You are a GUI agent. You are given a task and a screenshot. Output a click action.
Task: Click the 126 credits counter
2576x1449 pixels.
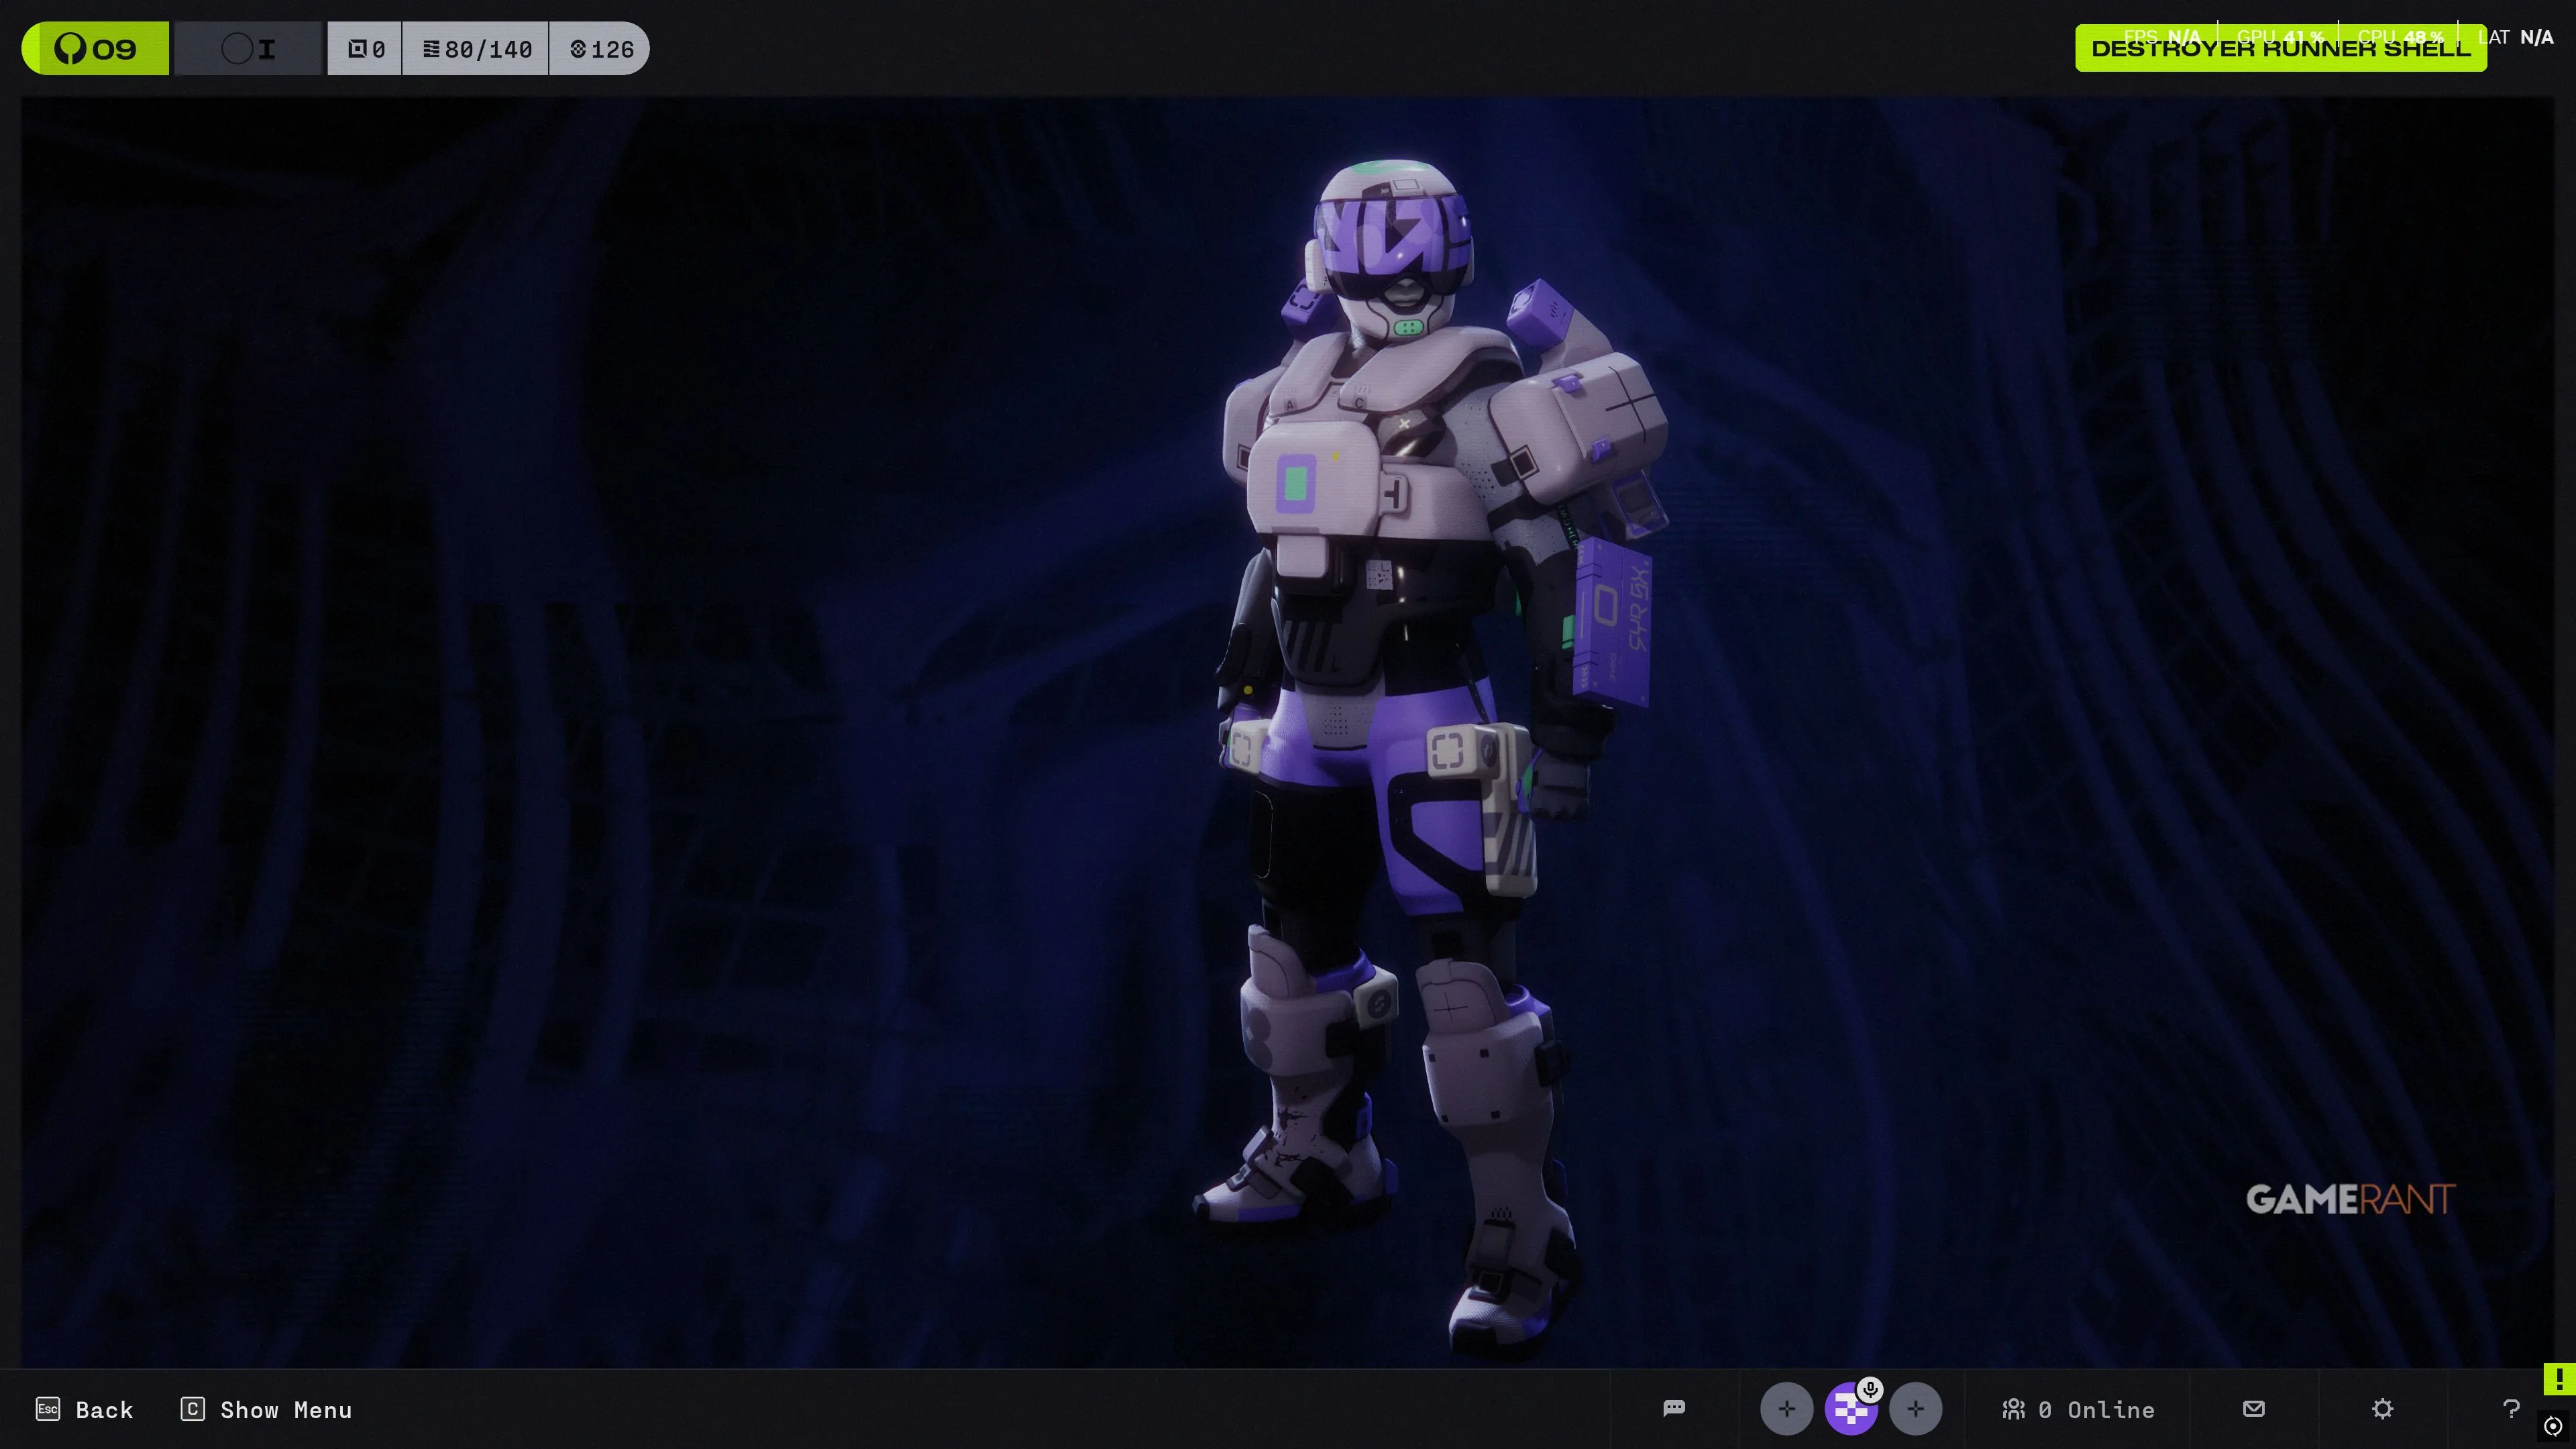point(600,48)
